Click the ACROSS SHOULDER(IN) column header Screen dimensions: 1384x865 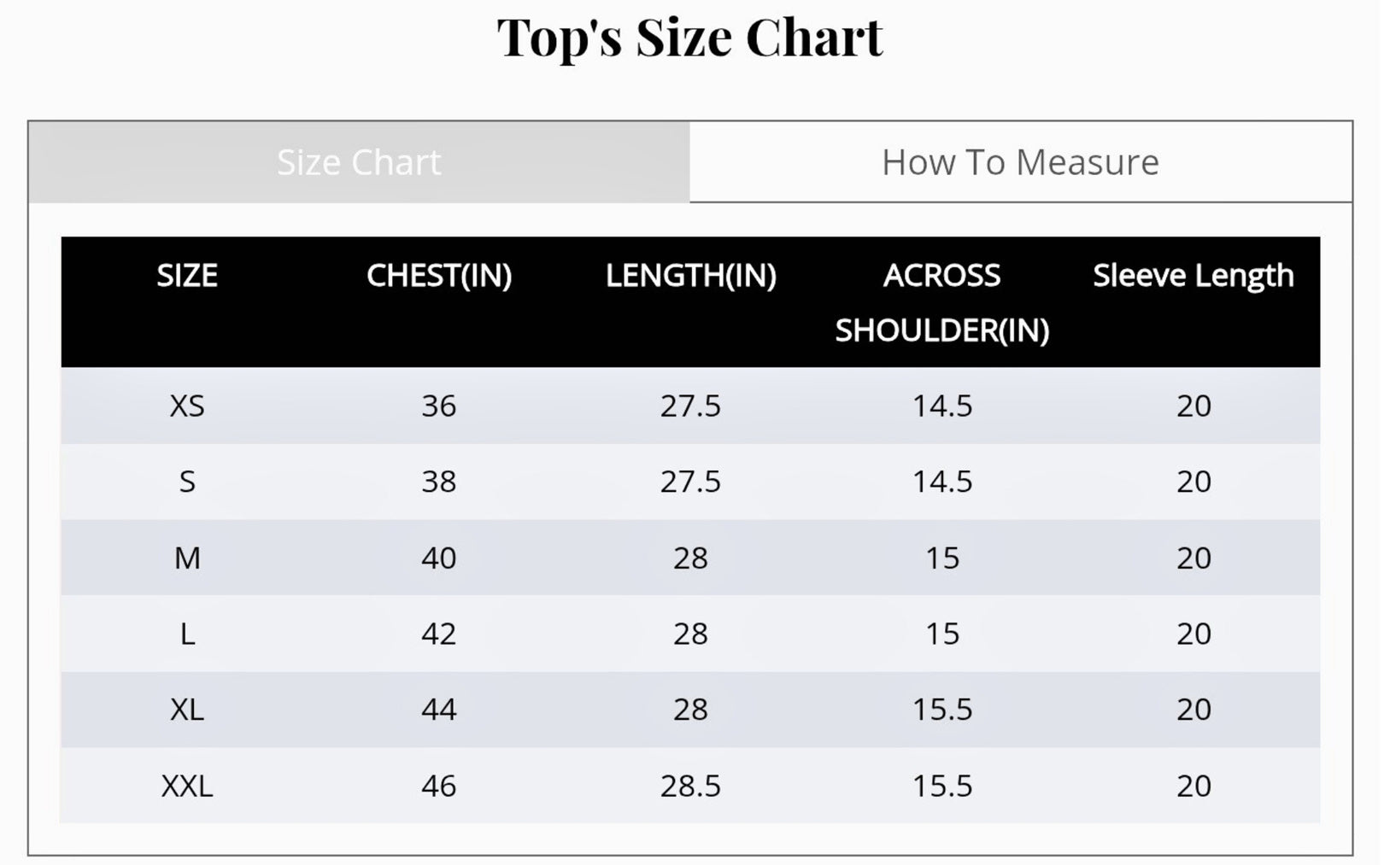(941, 302)
